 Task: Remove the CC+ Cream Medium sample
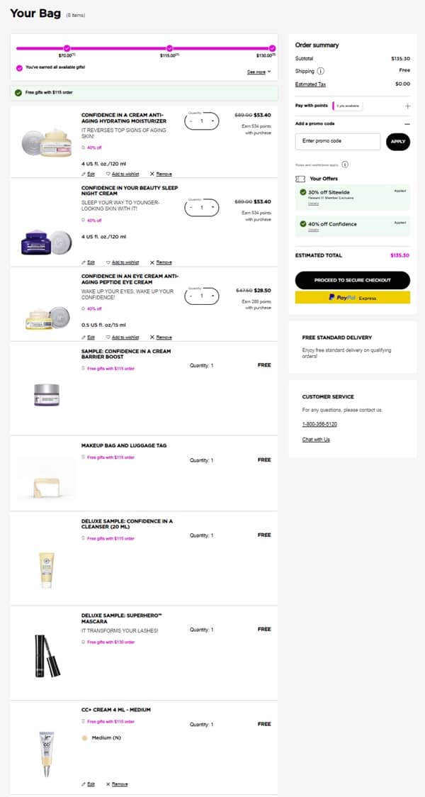tap(117, 784)
